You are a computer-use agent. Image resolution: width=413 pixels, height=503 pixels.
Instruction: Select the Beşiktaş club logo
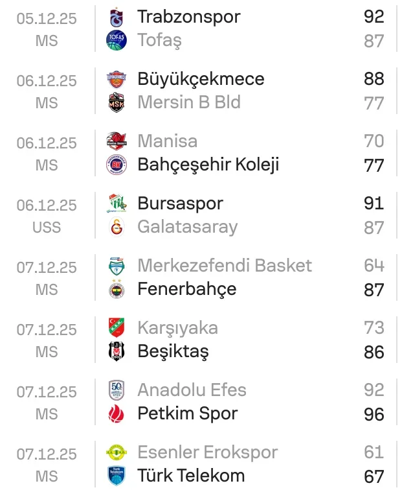click(117, 351)
